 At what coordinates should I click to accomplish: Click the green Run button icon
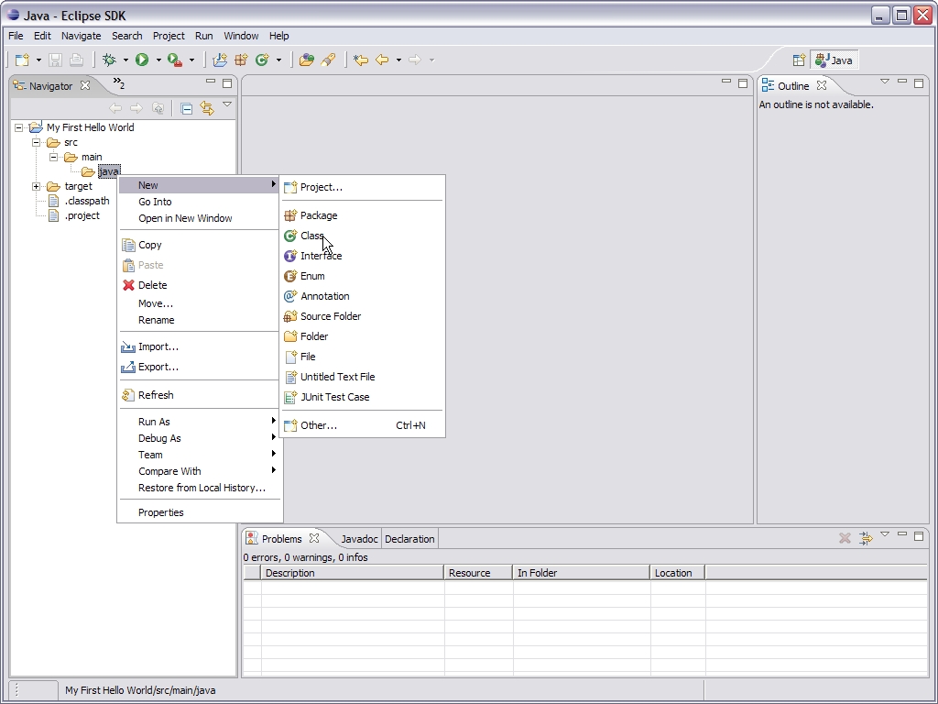click(142, 60)
